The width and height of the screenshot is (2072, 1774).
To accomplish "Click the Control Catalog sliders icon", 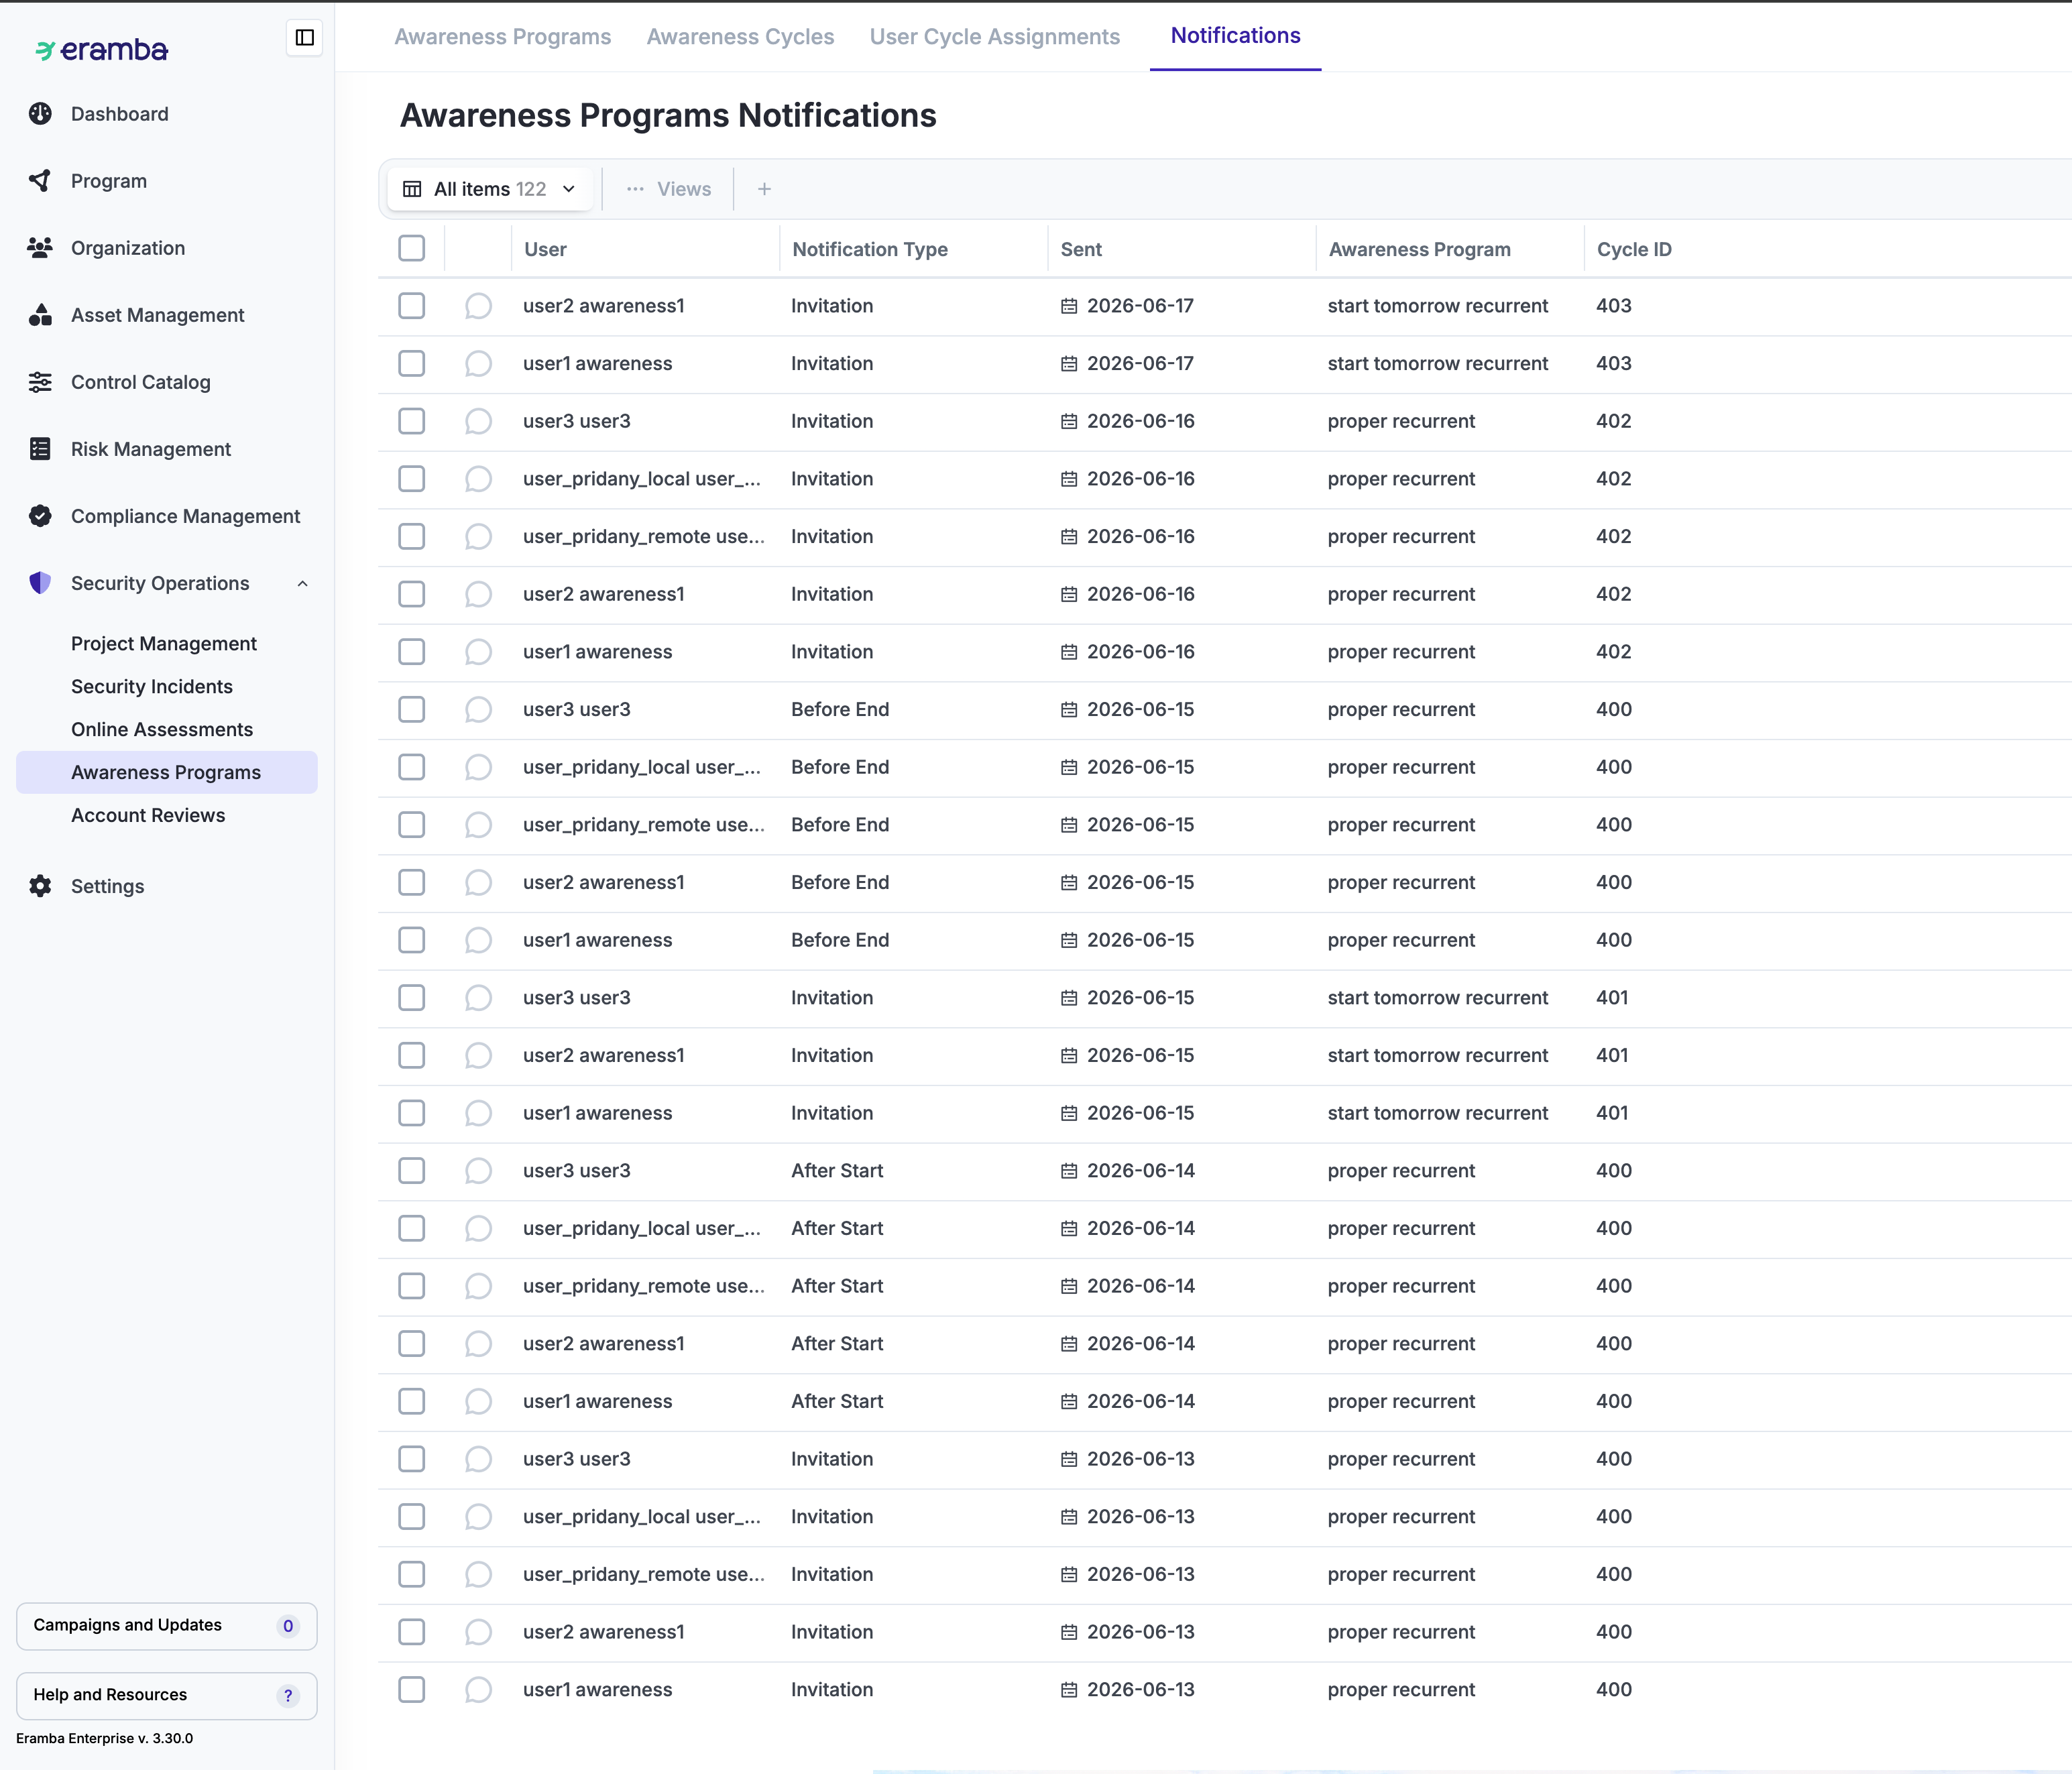I will [40, 382].
